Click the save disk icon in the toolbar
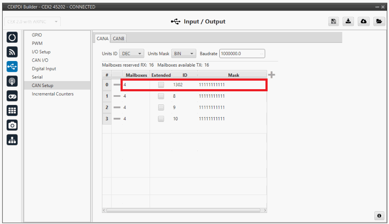 coord(334,22)
